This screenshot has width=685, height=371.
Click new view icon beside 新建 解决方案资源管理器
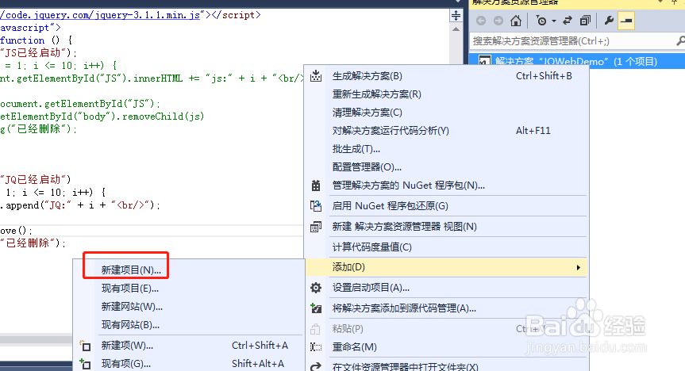pos(316,227)
